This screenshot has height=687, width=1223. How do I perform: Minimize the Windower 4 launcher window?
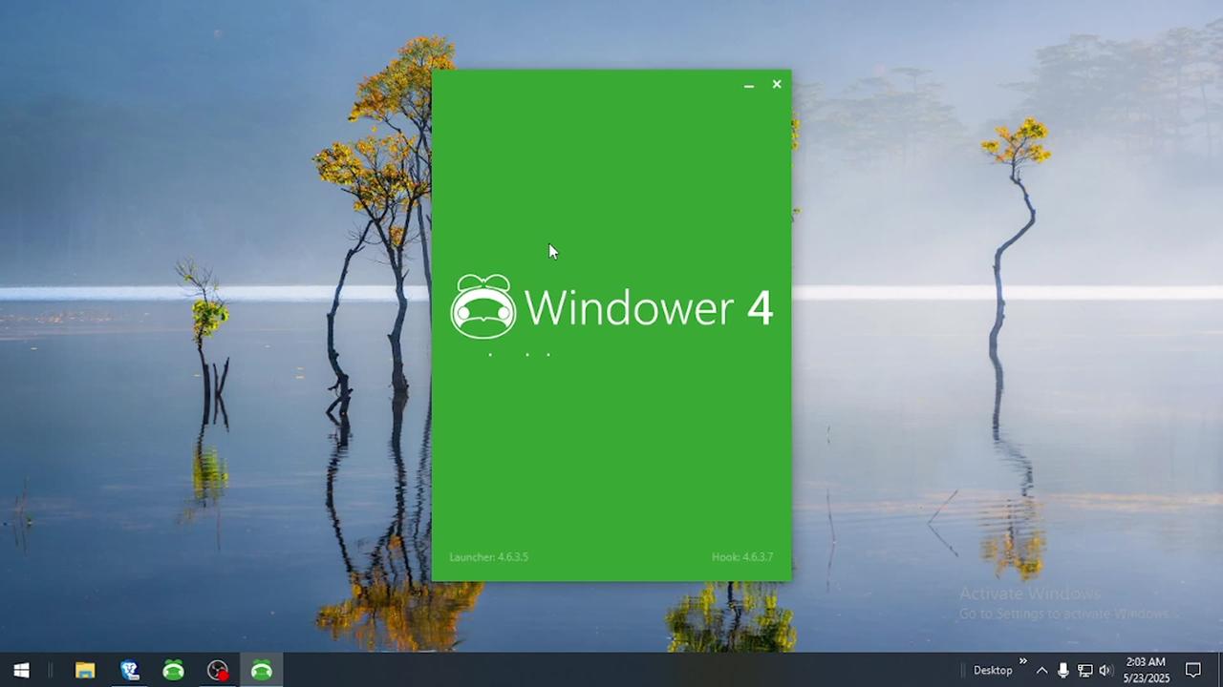(x=749, y=85)
